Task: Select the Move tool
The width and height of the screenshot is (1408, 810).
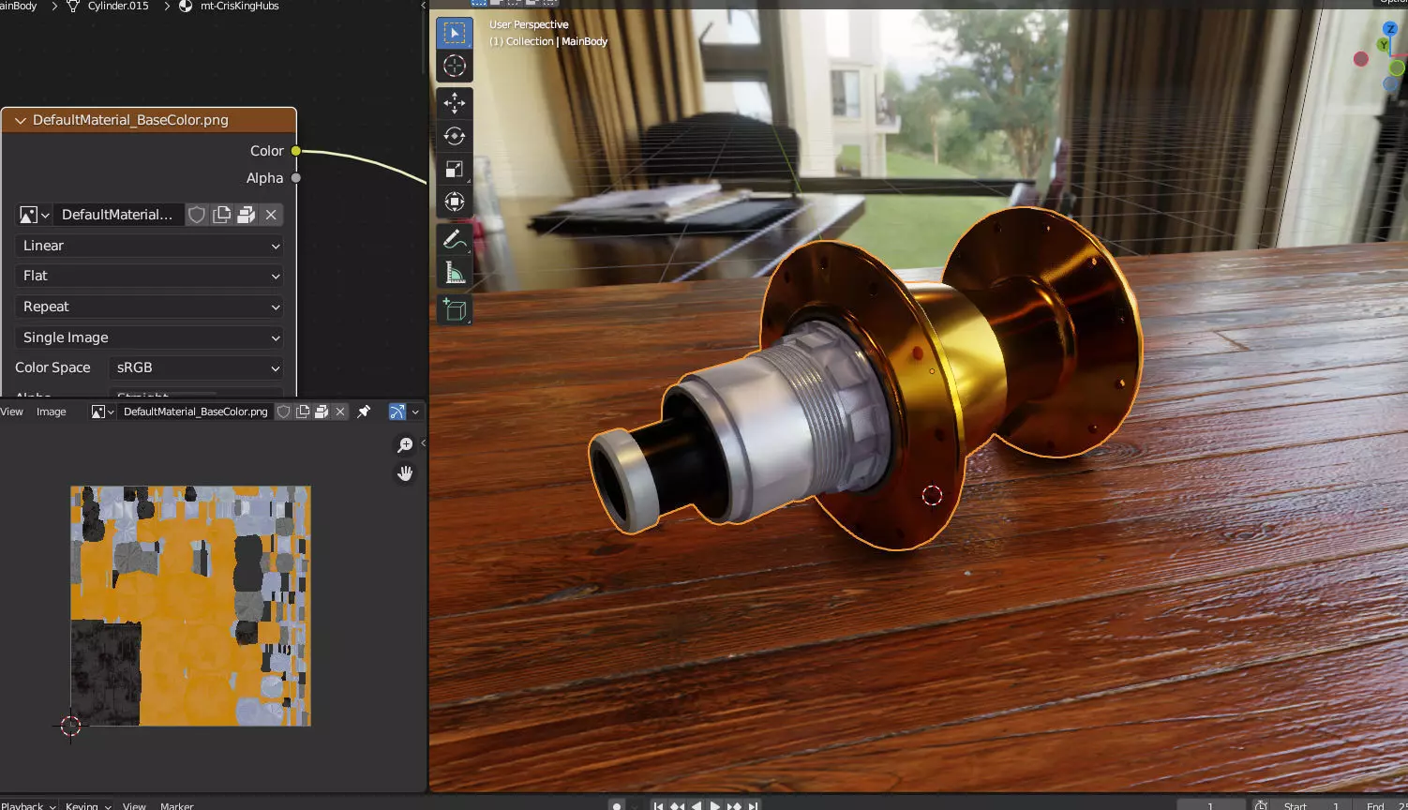Action: 455,103
